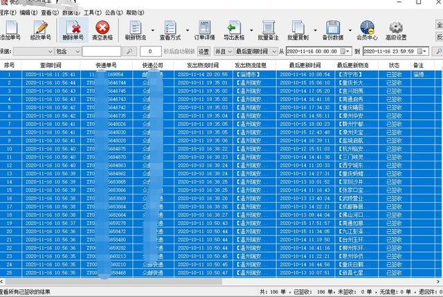
Task: Open the 编辑 menu
Action: click(x=28, y=12)
